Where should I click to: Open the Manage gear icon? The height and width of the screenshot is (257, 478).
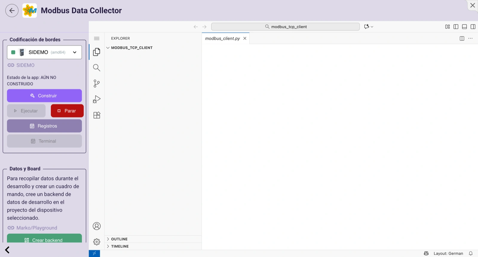click(96, 242)
